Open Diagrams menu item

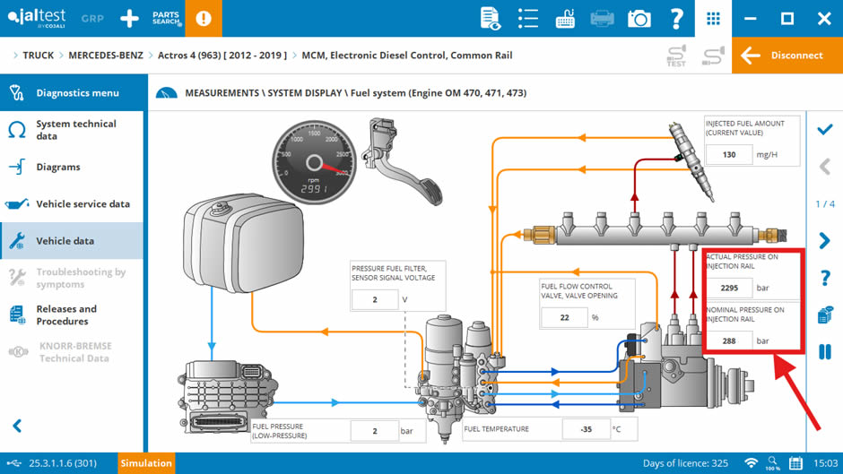pos(72,167)
